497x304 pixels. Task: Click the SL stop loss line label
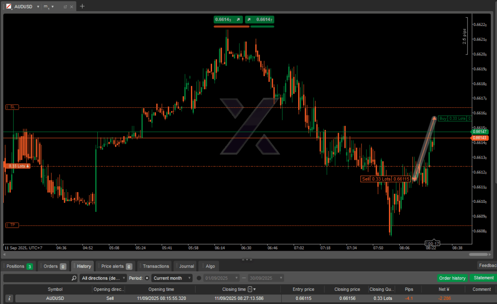[x=12, y=107]
